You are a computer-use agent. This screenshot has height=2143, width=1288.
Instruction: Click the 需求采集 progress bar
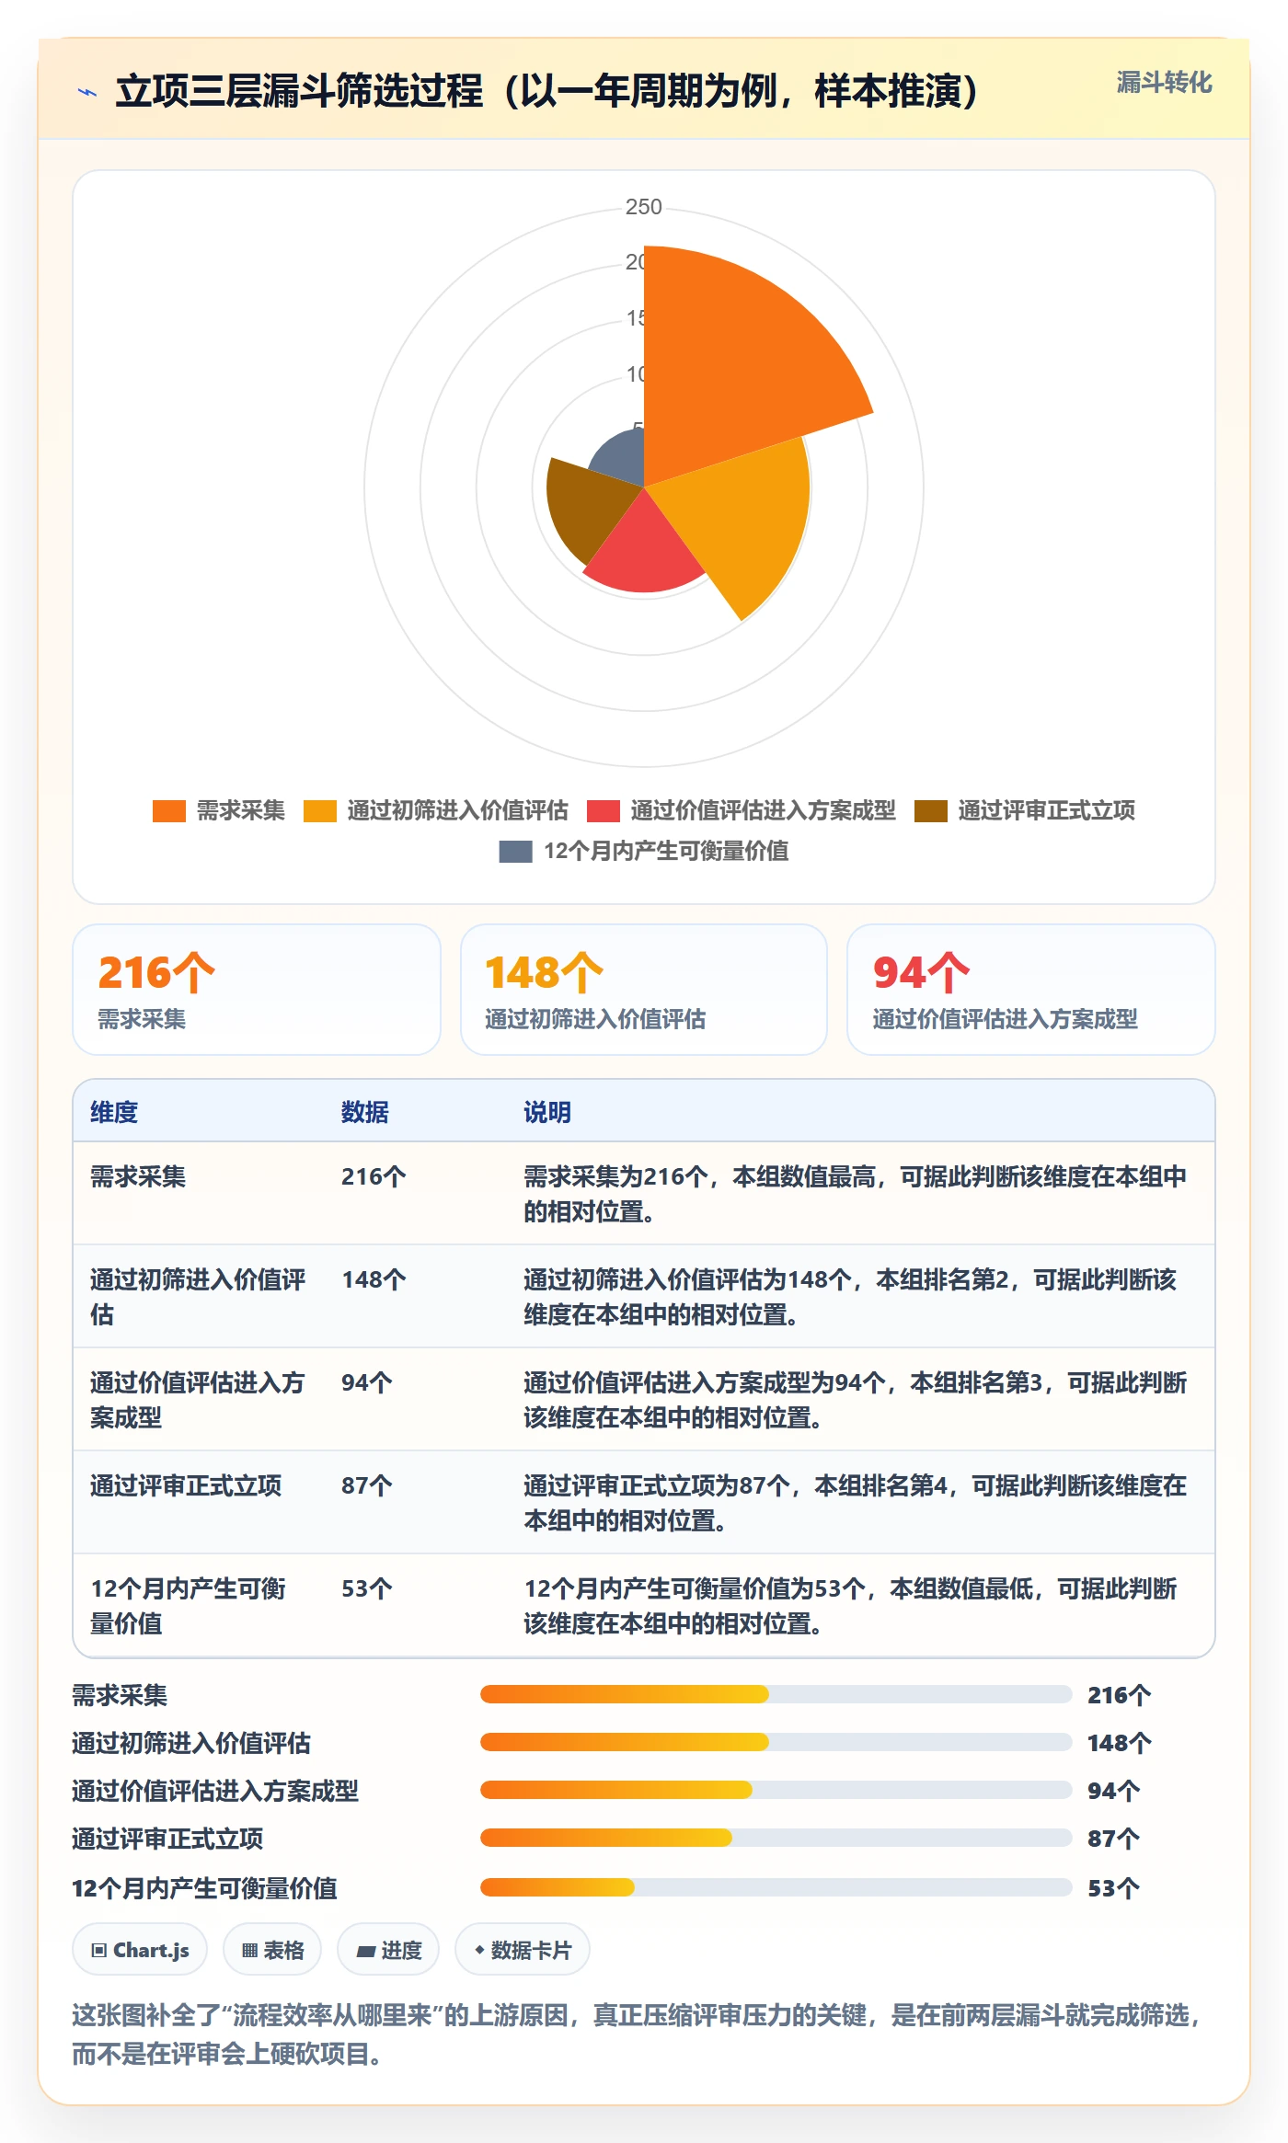click(x=776, y=1694)
